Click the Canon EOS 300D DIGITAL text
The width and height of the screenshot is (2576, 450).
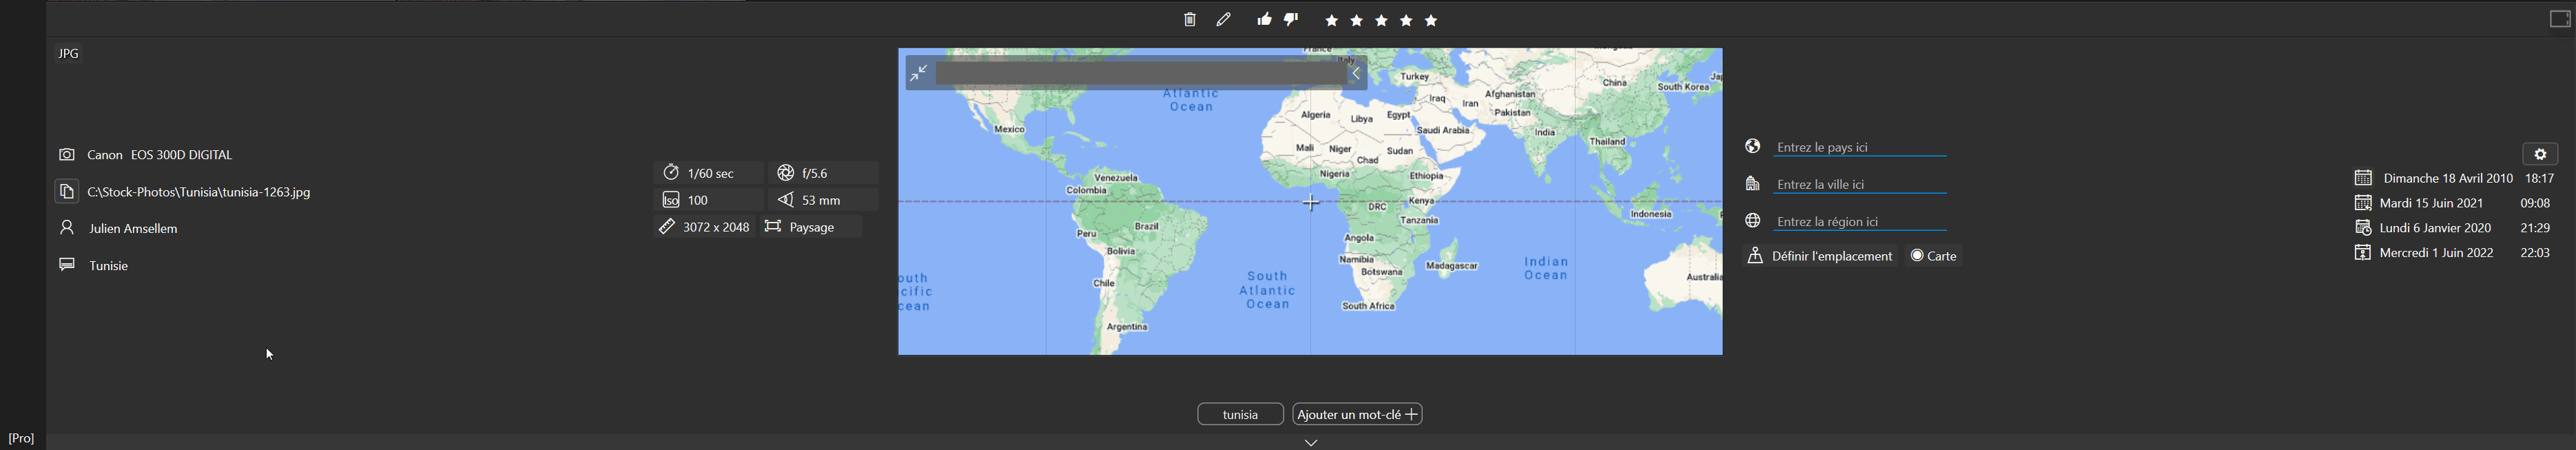[160, 155]
